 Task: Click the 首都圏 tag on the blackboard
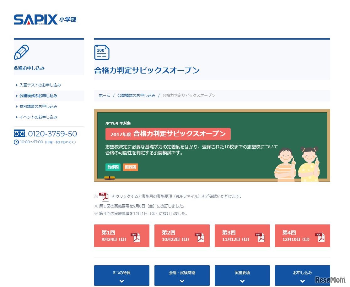(x=113, y=167)
